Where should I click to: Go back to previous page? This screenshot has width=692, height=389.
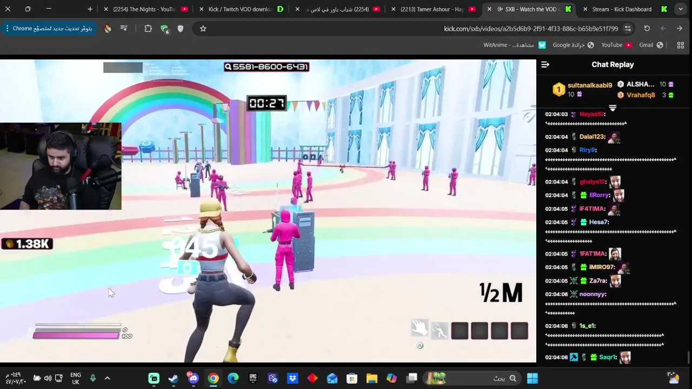coord(679,29)
